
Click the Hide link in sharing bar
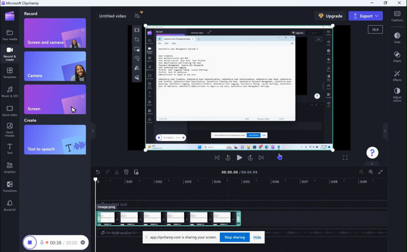coord(257,237)
